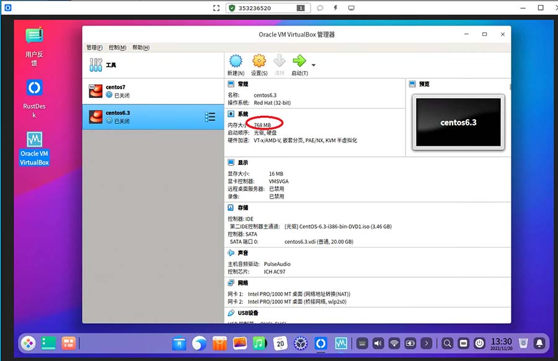
Task: Open the trash icon in the dock
Action: [523, 344]
